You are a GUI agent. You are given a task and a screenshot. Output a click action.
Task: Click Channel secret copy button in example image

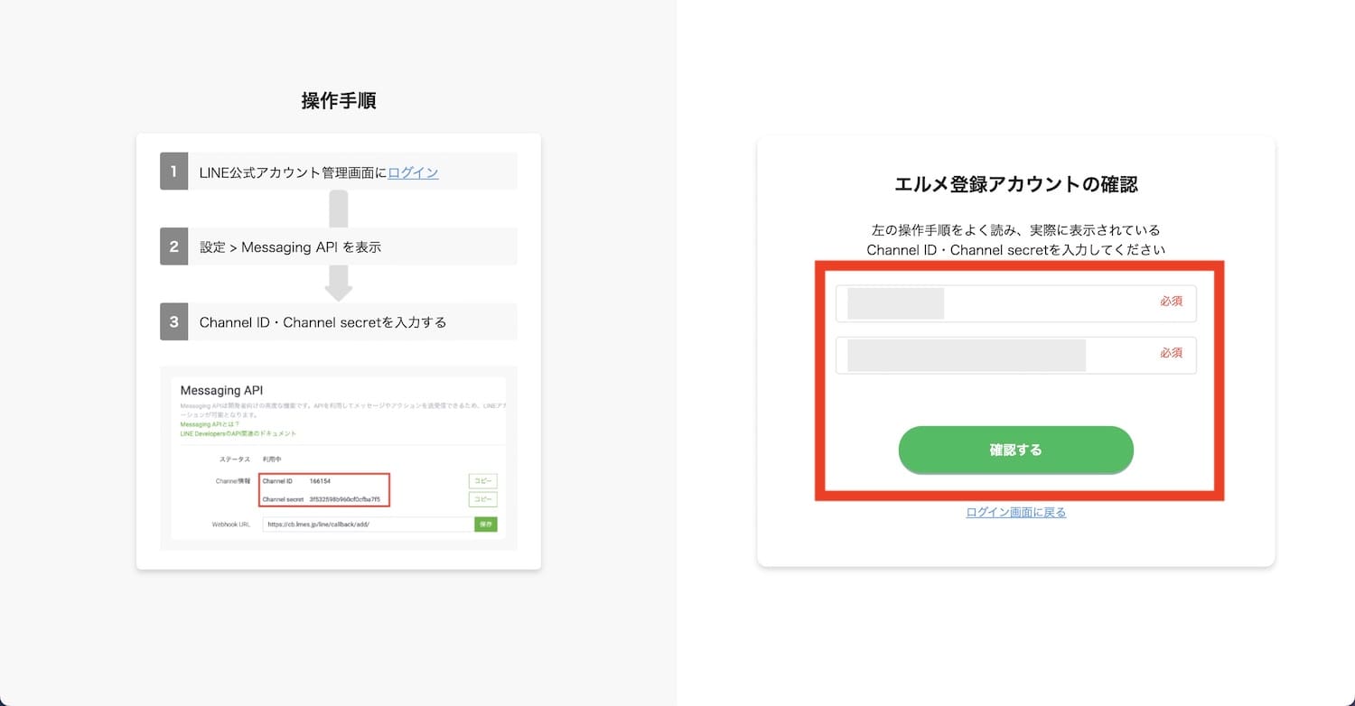click(482, 499)
